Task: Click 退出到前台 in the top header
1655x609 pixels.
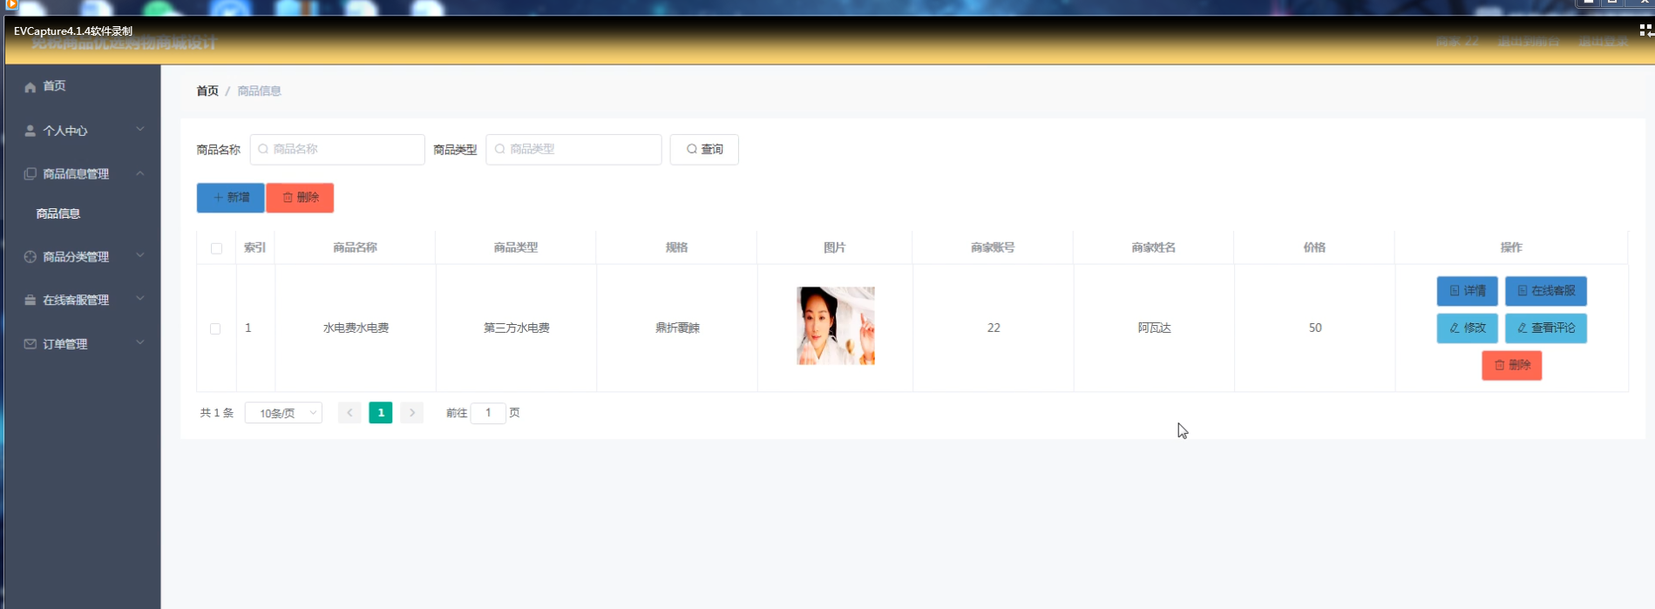Action: pos(1529,42)
